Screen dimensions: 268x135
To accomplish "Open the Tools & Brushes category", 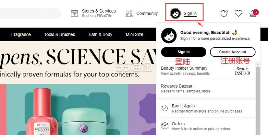I will [60, 34].
